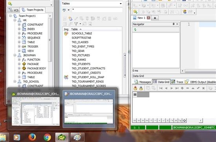Add a new editor tab with plus button

click(155, 18)
